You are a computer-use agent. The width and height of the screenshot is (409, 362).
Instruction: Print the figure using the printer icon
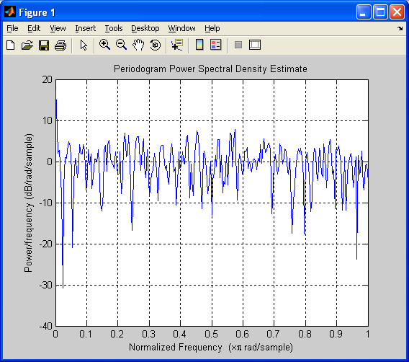pos(60,45)
